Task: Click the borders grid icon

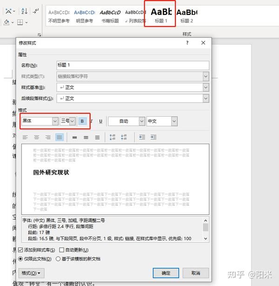Action: (20, 22)
